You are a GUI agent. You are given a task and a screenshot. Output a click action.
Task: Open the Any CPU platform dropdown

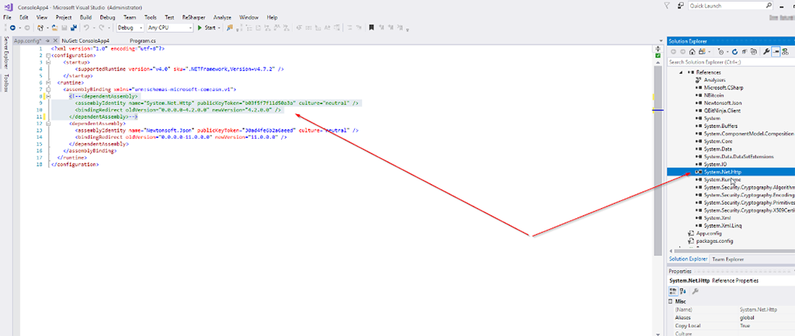[x=169, y=28]
